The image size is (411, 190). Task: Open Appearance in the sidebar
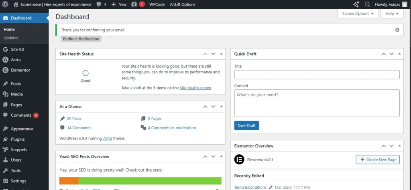pyautogui.click(x=24, y=129)
